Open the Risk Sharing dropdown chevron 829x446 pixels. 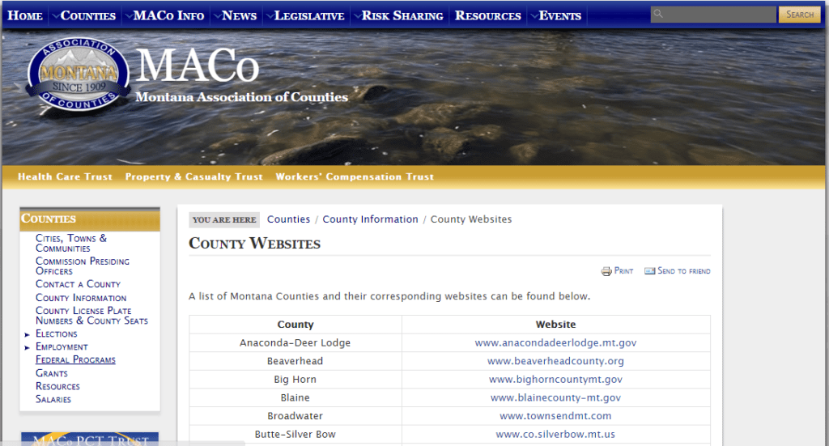click(x=357, y=16)
